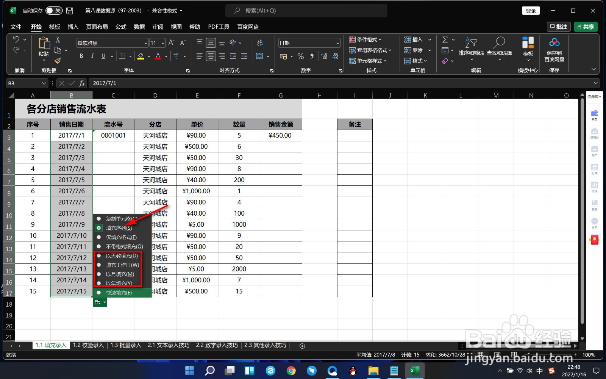Click the increase decimal icon
Viewport: 606px width, 379px height.
(324, 56)
